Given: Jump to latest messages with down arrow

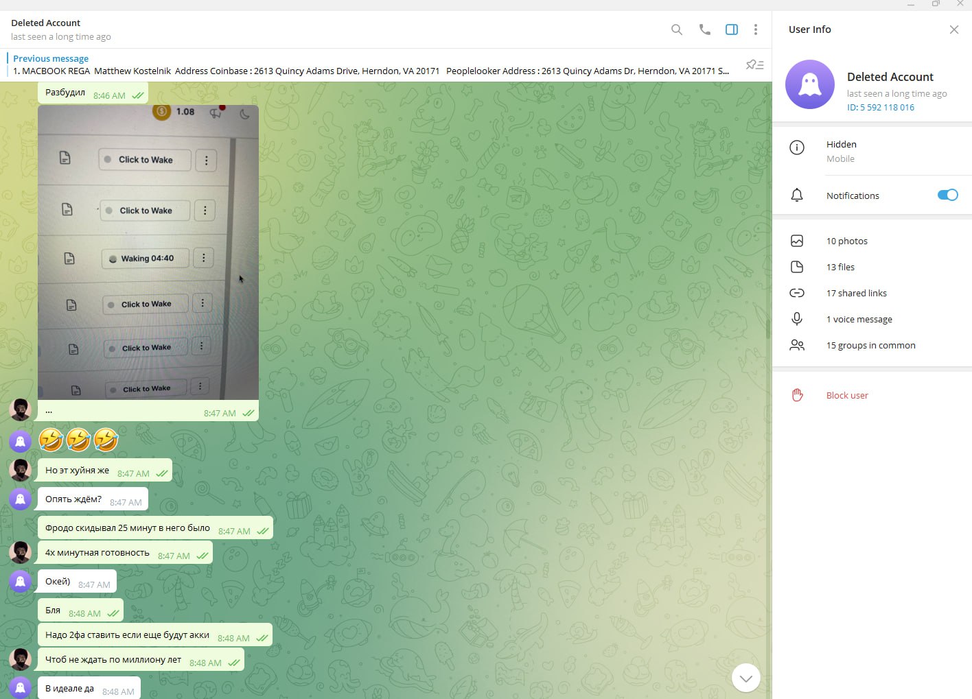Looking at the screenshot, I should (x=746, y=678).
